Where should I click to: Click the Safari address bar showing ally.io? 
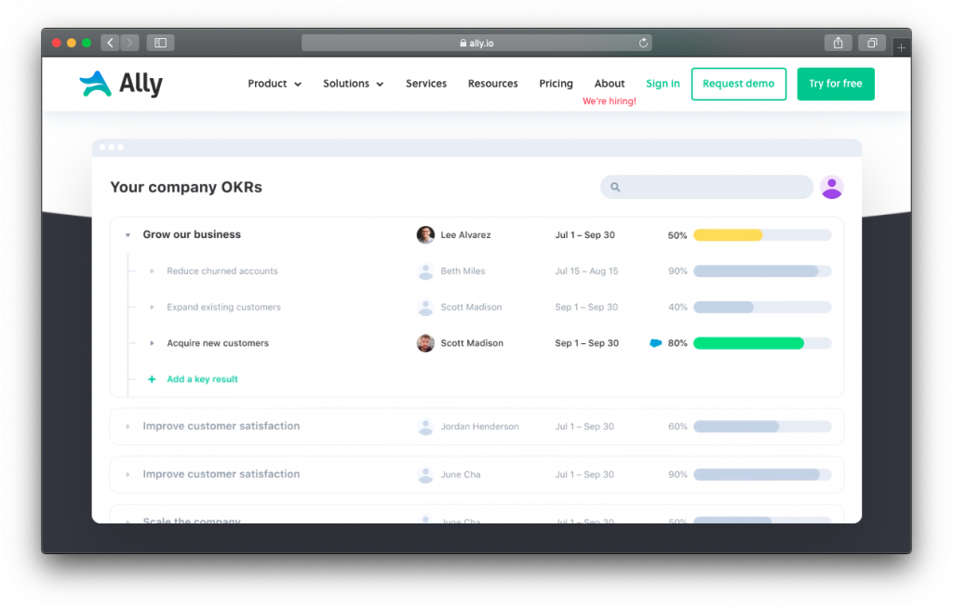476,43
